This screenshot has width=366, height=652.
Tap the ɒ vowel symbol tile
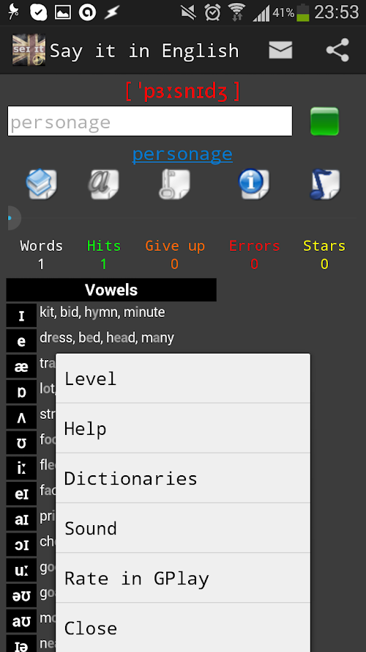21,392
